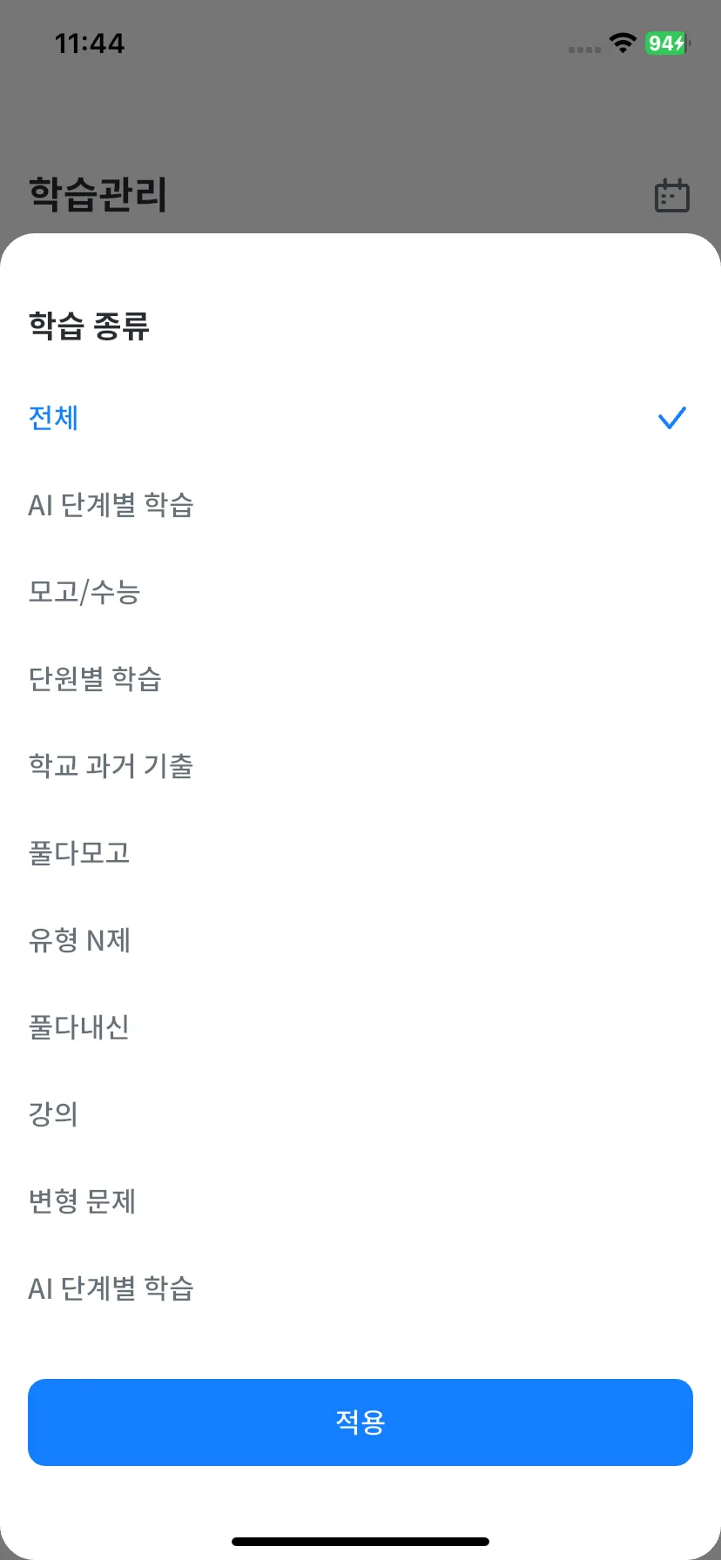Viewport: 721px width, 1560px height.
Task: Pick the 풀다내신 list item
Action: [360, 1027]
